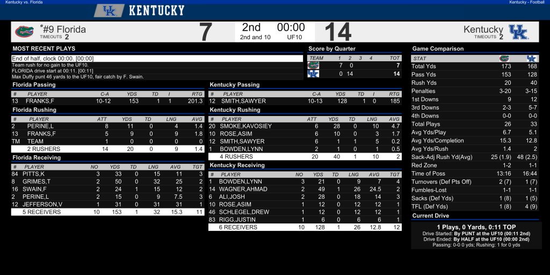Select the End of half play row

157,59
